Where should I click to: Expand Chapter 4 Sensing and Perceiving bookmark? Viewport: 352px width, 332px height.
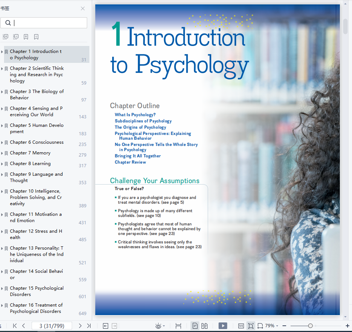(x=2, y=109)
